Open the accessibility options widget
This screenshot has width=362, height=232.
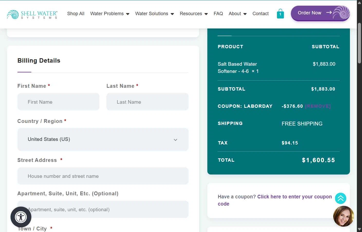pos(21,217)
